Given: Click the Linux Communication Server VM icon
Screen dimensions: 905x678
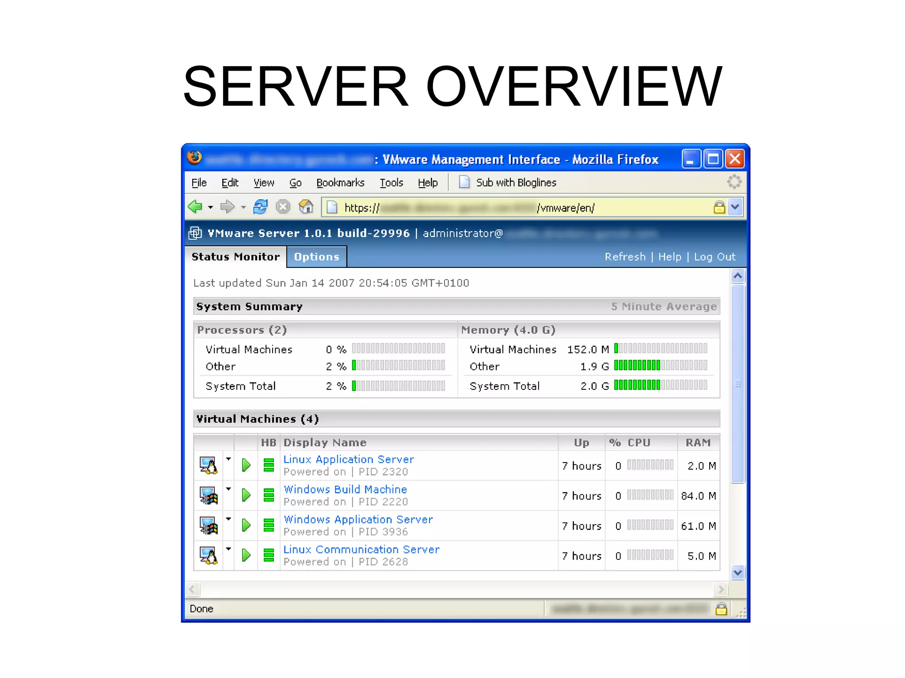Looking at the screenshot, I should tap(209, 555).
